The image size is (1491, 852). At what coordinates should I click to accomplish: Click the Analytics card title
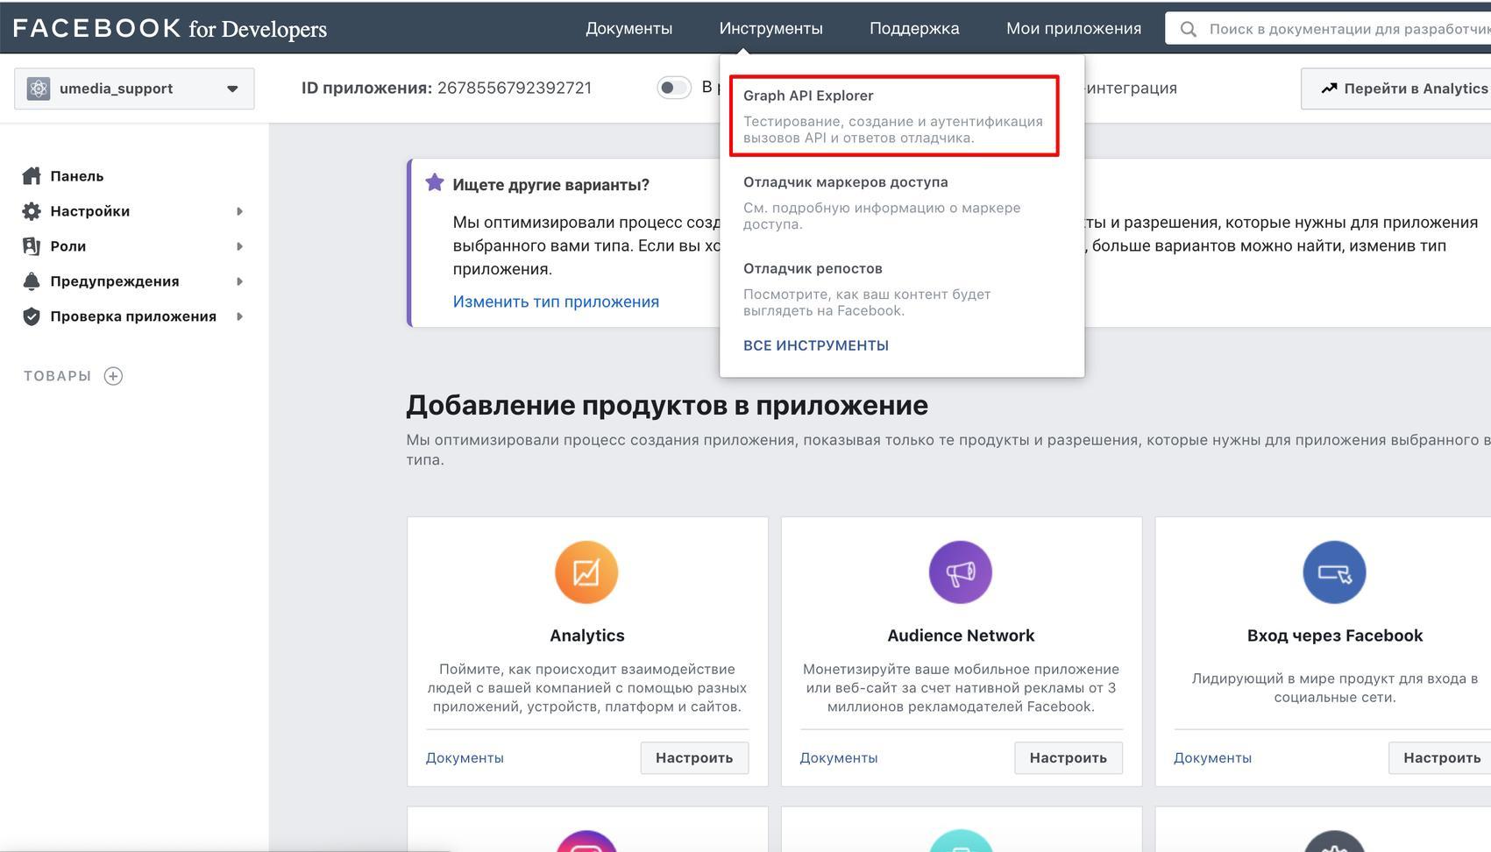tap(586, 635)
